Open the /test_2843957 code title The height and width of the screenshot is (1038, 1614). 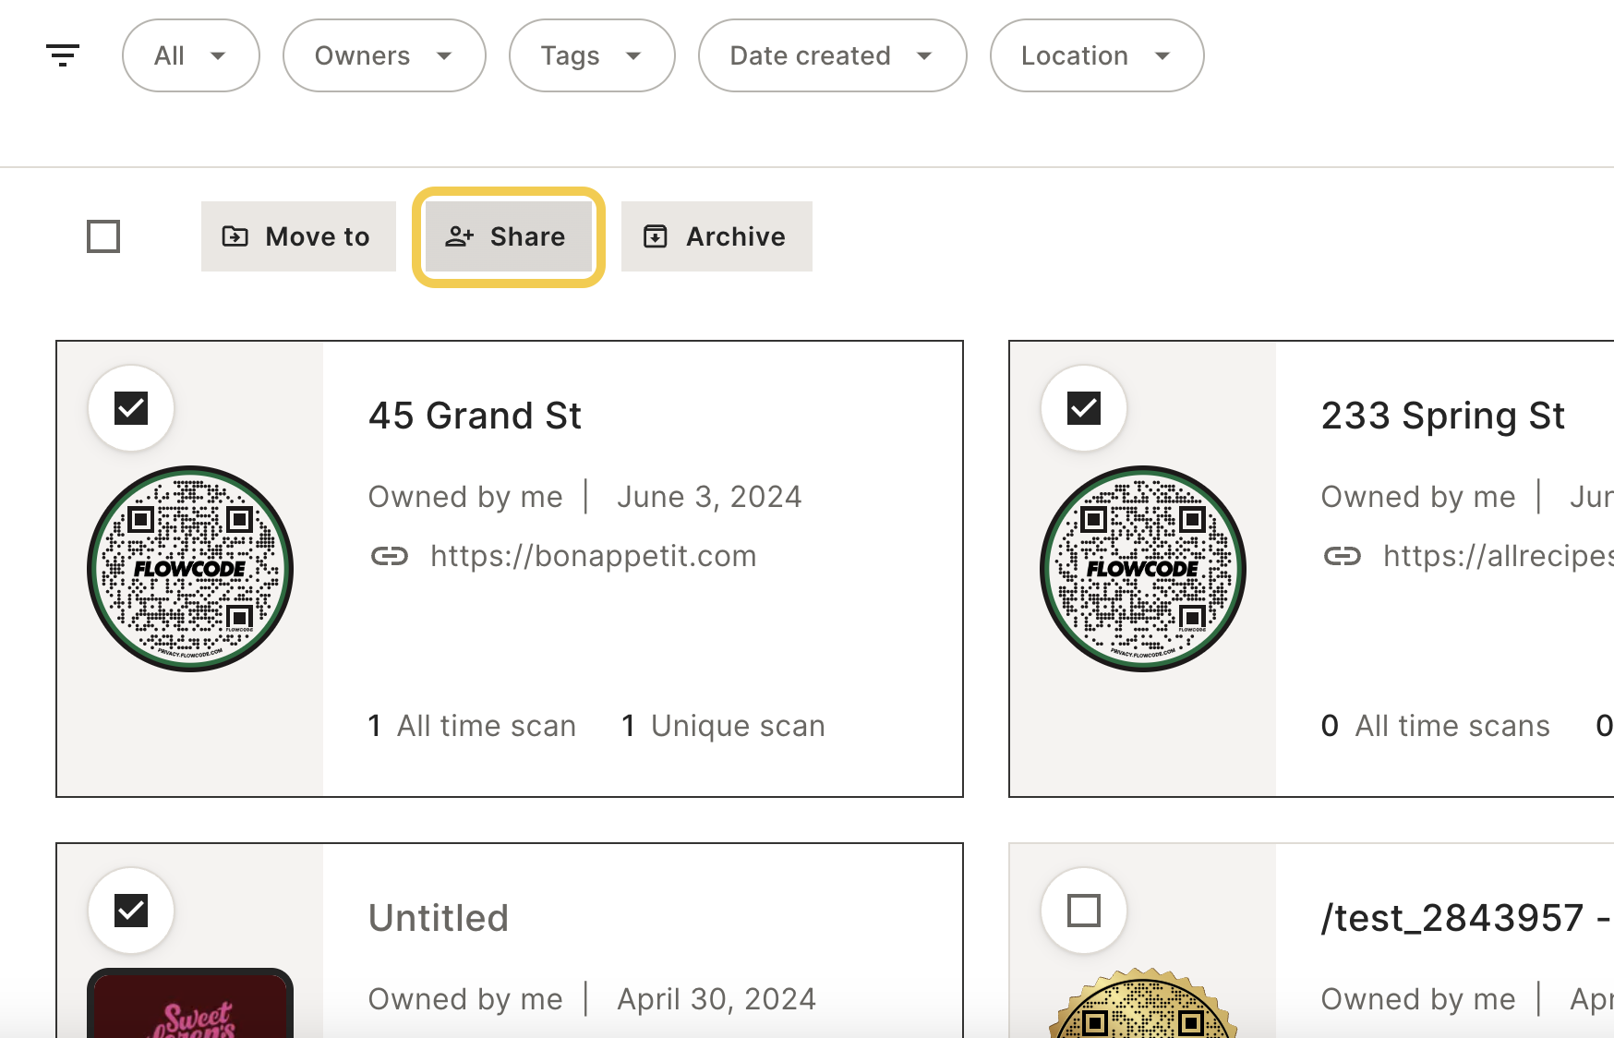pos(1466,918)
